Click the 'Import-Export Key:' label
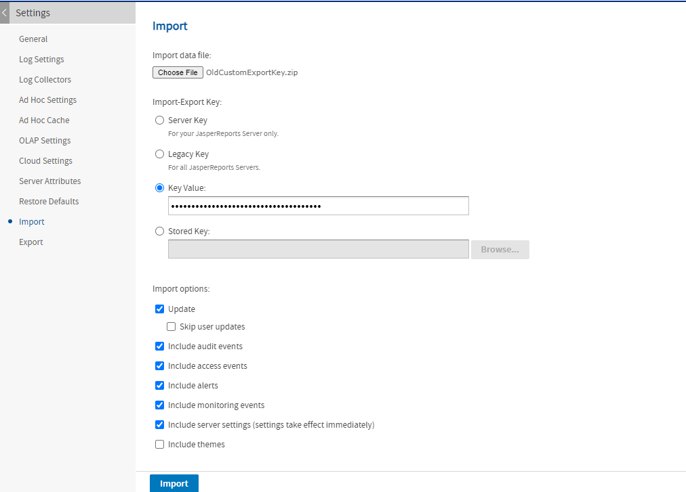This screenshot has width=686, height=492. tap(187, 102)
